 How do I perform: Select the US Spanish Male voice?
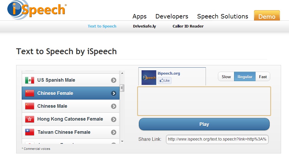(70, 80)
